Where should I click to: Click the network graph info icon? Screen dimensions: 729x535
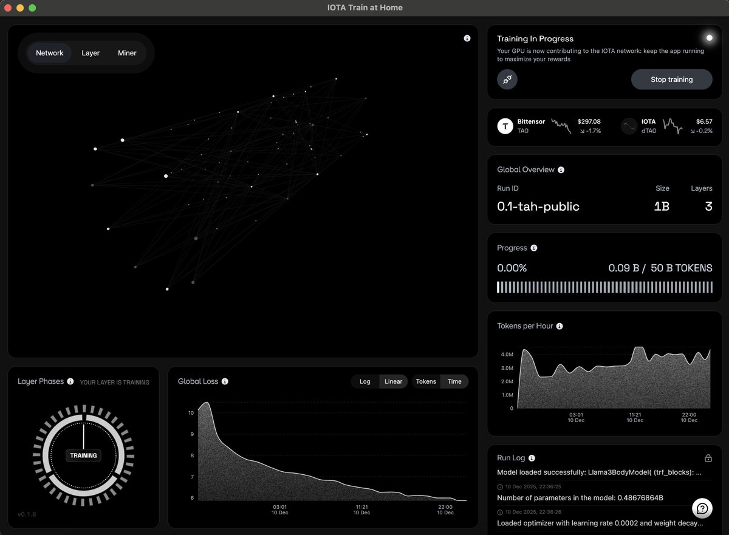pyautogui.click(x=467, y=38)
